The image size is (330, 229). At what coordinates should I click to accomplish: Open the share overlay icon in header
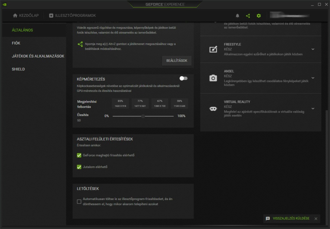(x=248, y=15)
